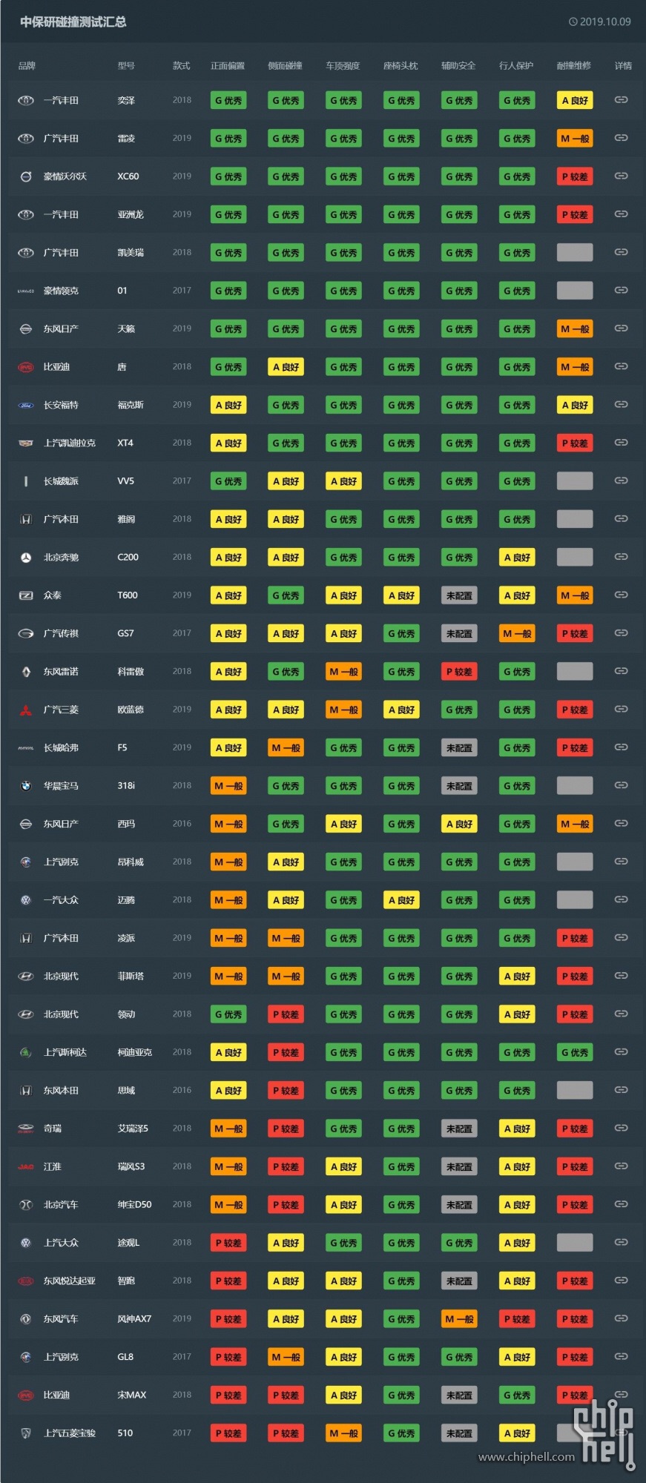The height and width of the screenshot is (1483, 646).
Task: Click the 座椅头枕 column header
Action: pyautogui.click(x=401, y=66)
